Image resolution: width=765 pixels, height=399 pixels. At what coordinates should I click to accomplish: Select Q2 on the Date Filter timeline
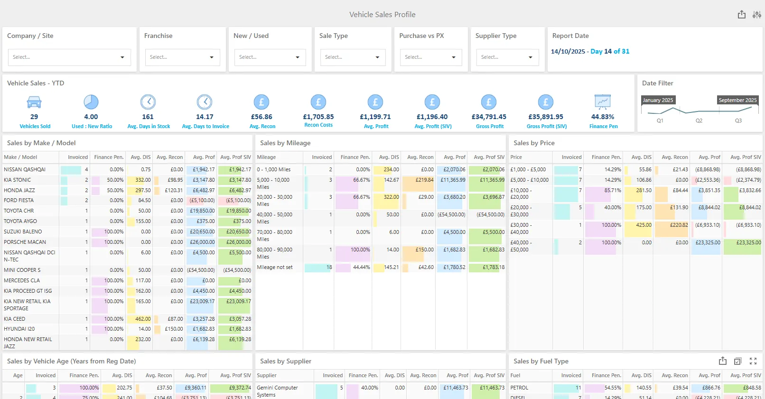(x=699, y=121)
